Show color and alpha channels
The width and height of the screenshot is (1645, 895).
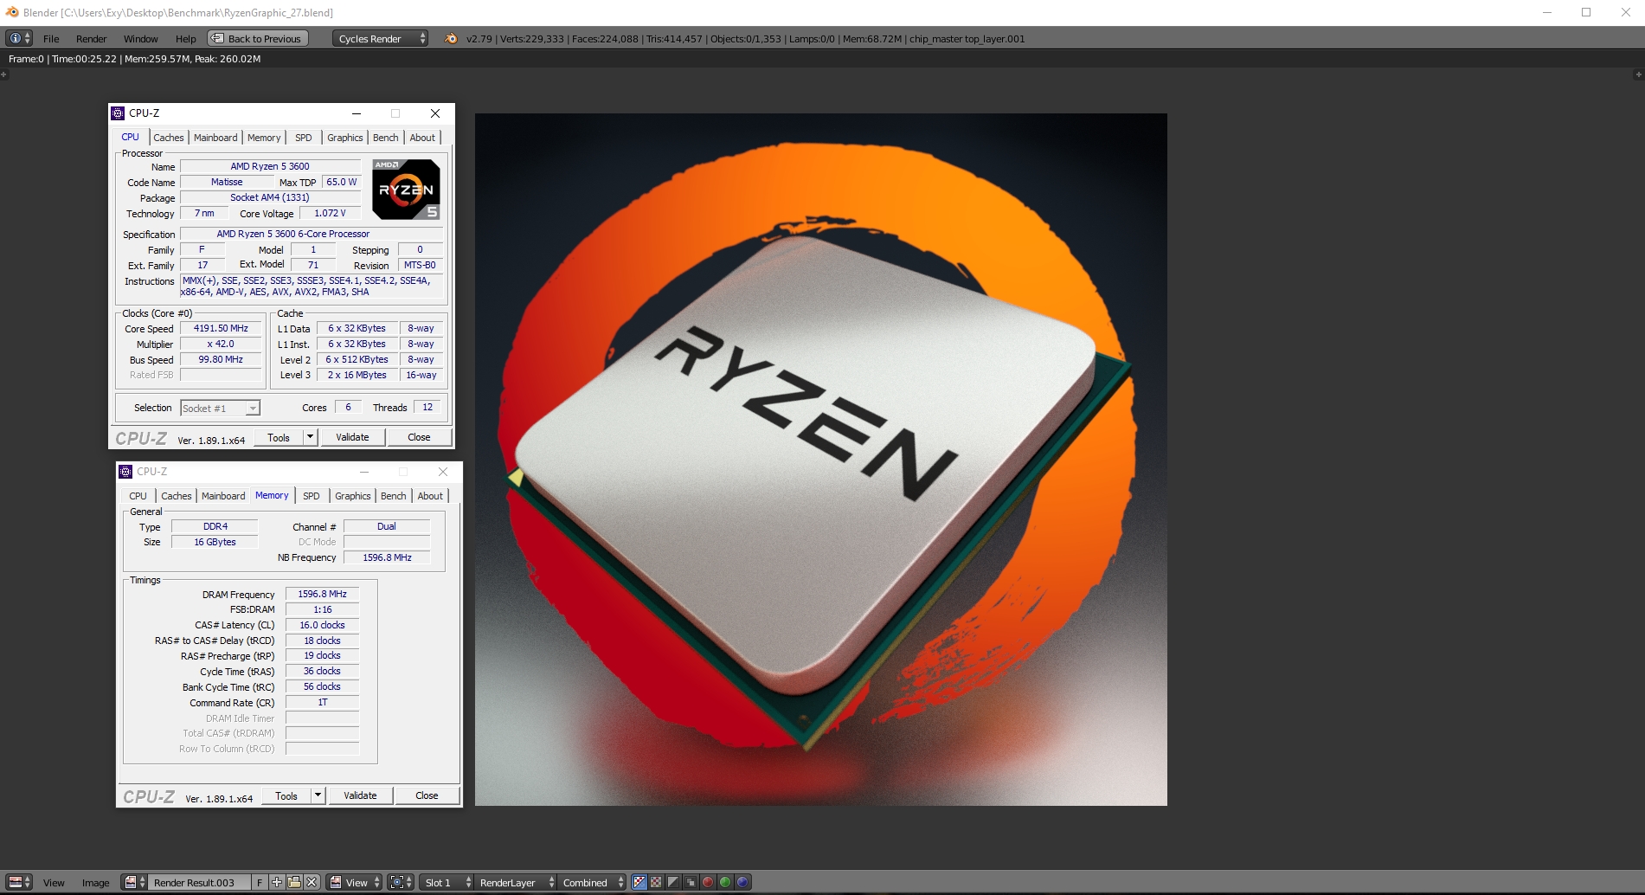(x=639, y=882)
